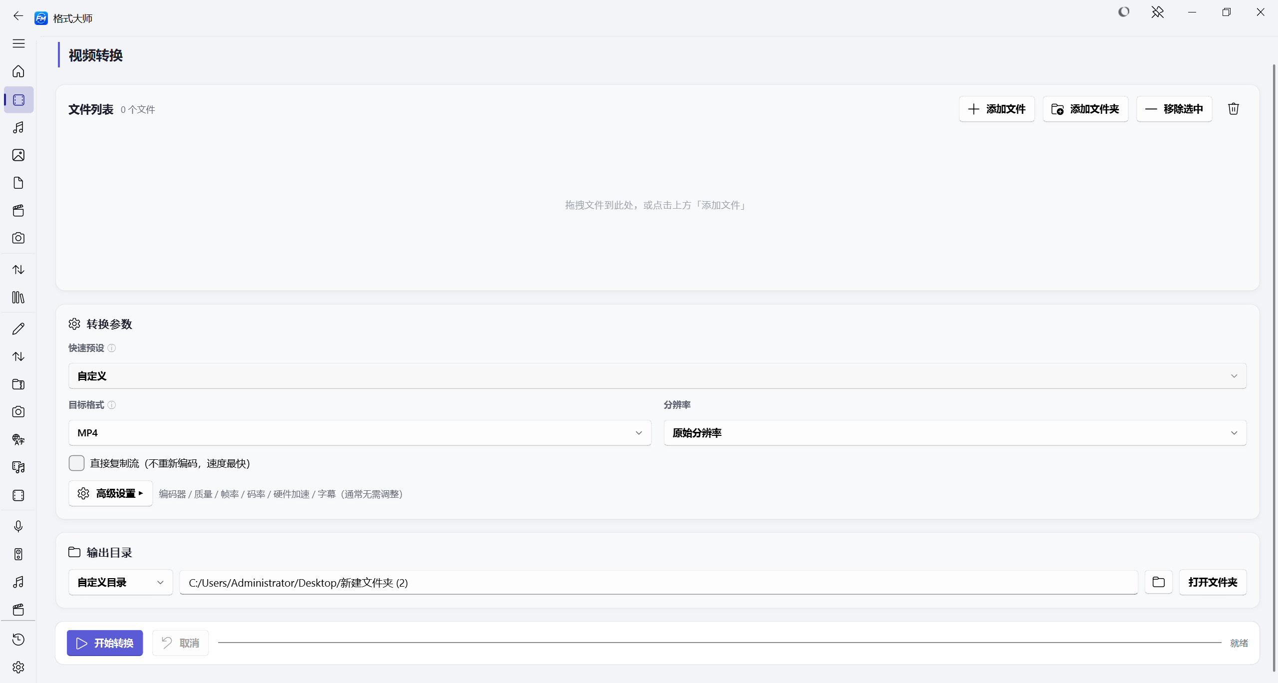Click the folder browse icon beside output path
The width and height of the screenshot is (1278, 683).
pyautogui.click(x=1159, y=582)
